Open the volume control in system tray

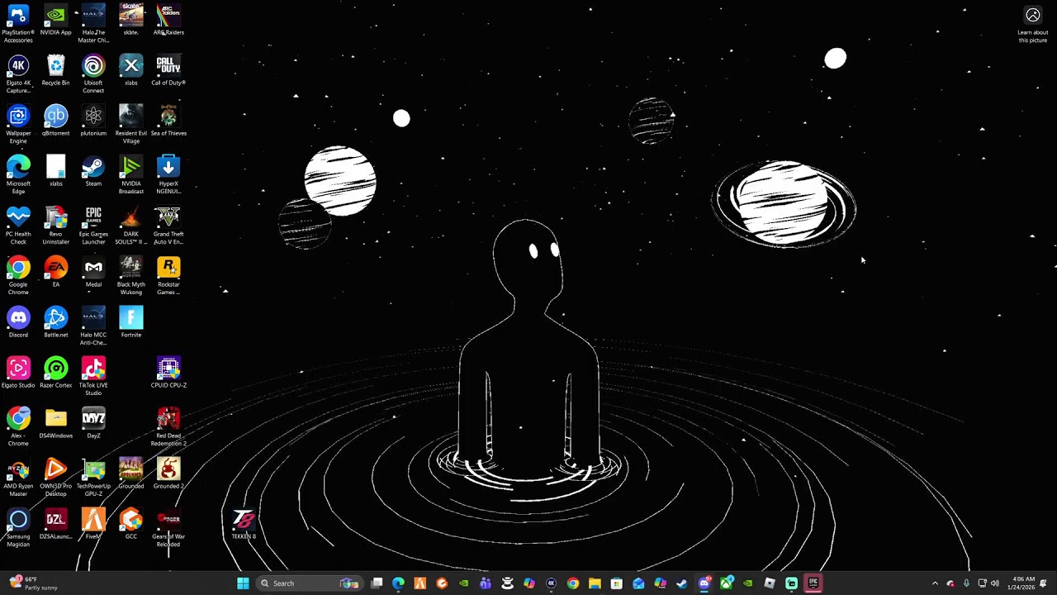tap(994, 583)
